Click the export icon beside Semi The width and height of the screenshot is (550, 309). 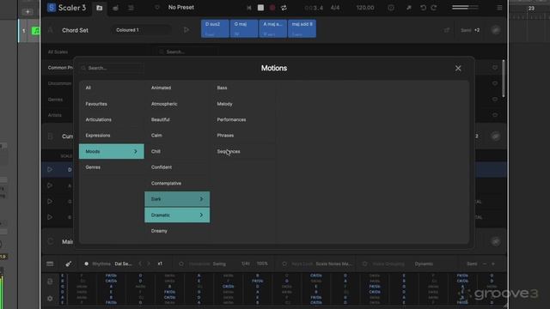(x=447, y=30)
